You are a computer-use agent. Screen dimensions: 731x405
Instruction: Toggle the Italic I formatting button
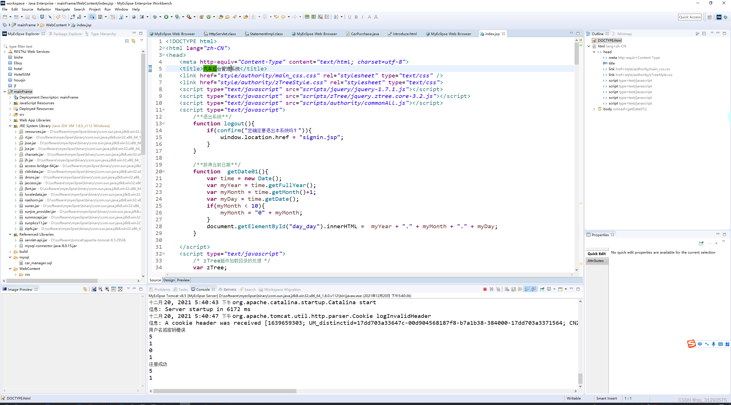tap(363, 17)
